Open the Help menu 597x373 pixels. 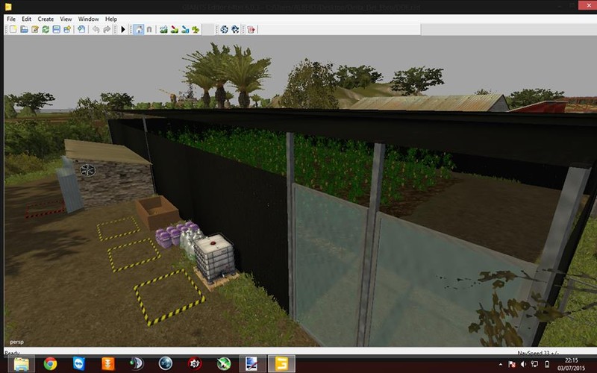pos(111,19)
